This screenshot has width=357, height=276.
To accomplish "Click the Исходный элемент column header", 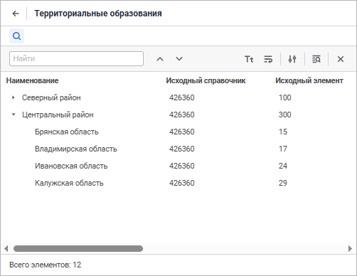I will tap(309, 80).
